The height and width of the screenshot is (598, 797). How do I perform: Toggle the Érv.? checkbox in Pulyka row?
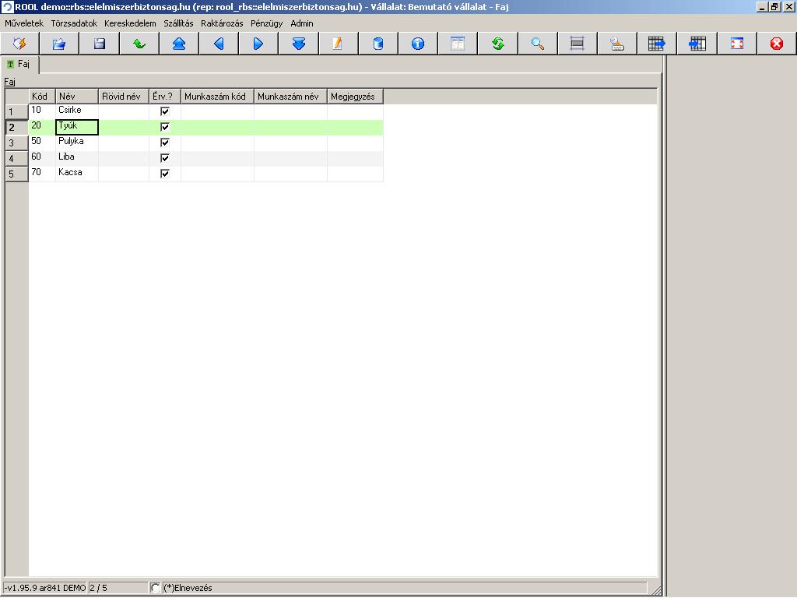(x=165, y=142)
